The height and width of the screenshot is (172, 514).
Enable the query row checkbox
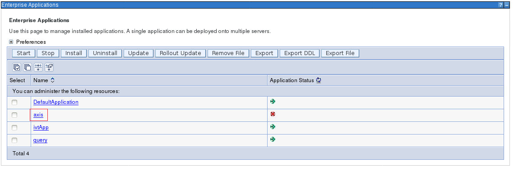click(14, 140)
